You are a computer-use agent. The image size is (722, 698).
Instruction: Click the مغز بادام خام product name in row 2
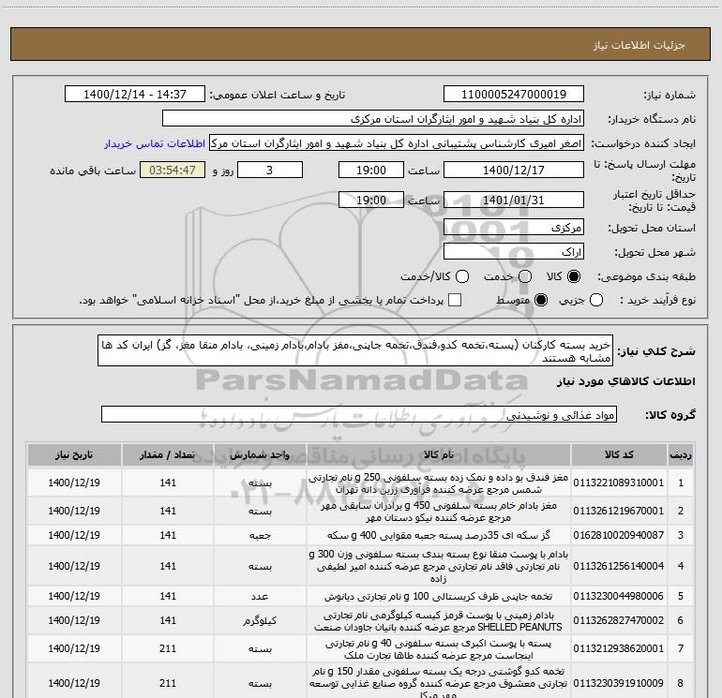(x=439, y=512)
